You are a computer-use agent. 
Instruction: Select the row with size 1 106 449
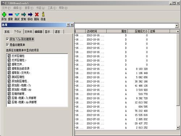(126, 73)
